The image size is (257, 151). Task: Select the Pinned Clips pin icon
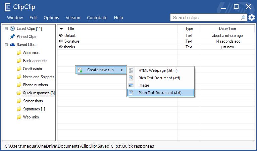pyautogui.click(x=12, y=37)
